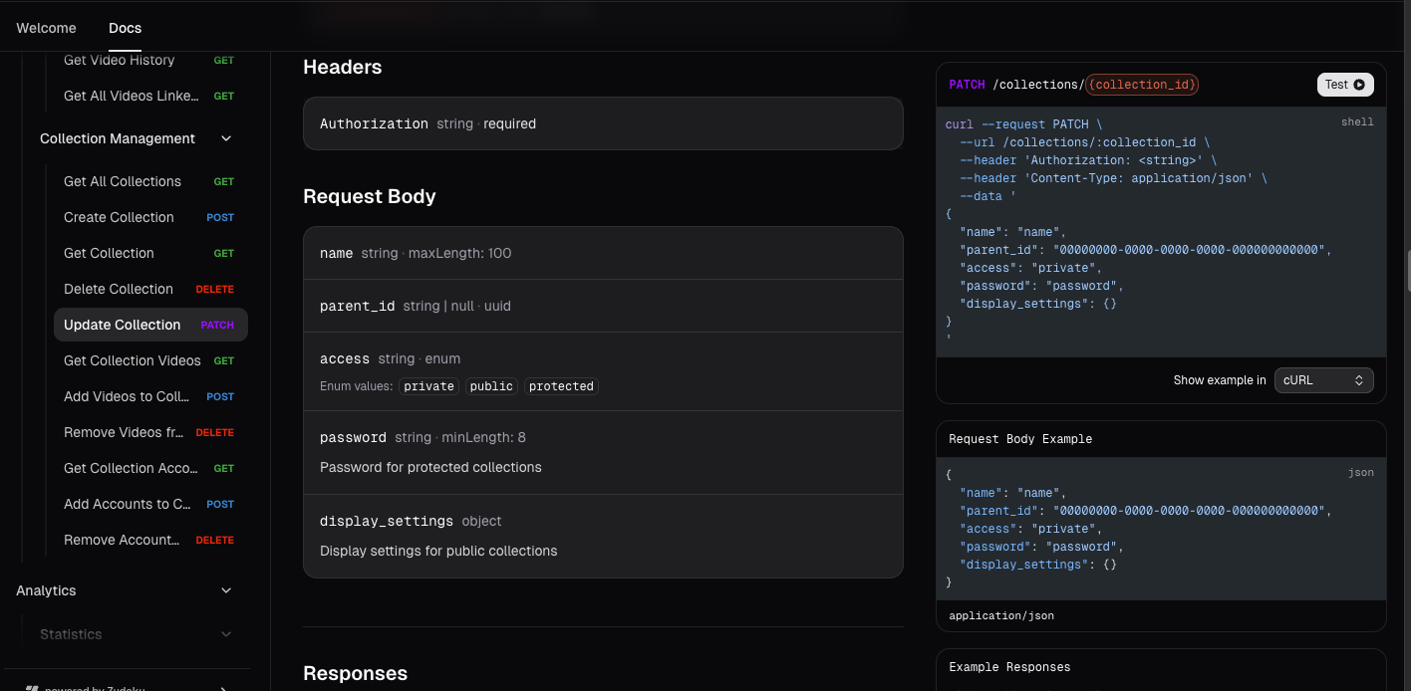This screenshot has width=1411, height=691.
Task: Click the page vertical scrollbar
Action: [1407, 269]
